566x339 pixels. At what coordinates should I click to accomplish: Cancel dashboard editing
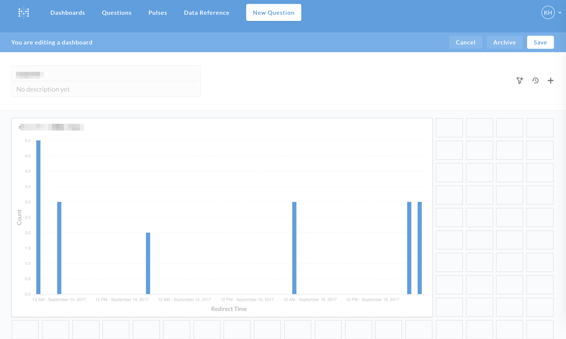[x=465, y=42]
